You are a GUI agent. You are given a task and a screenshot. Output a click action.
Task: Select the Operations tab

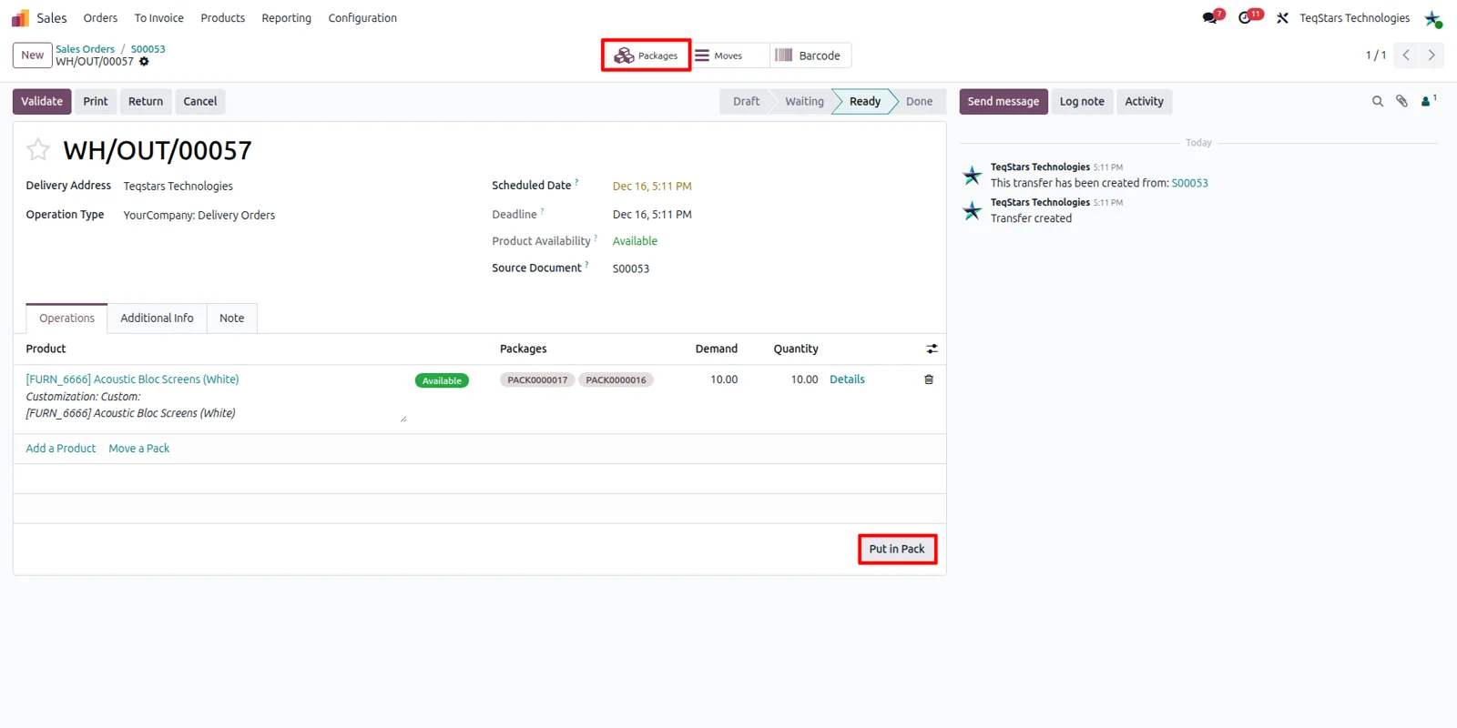(66, 318)
